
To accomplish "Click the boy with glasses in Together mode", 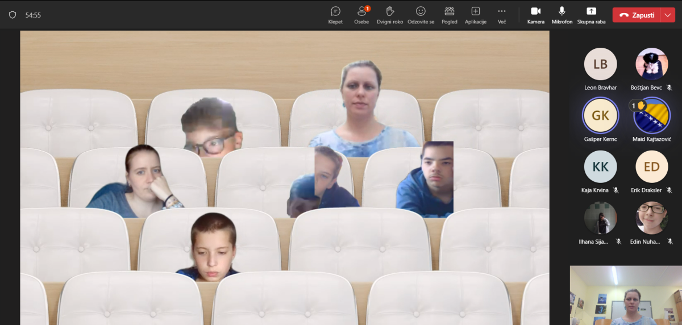I will pyautogui.click(x=211, y=127).
